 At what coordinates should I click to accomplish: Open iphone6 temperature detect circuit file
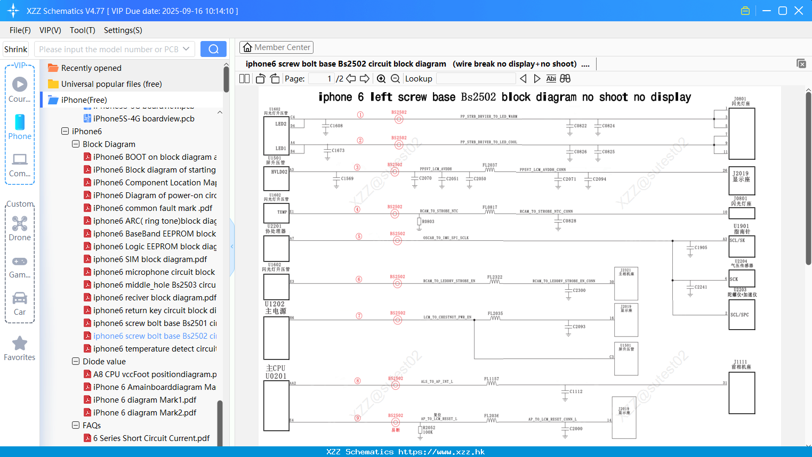[150, 349]
